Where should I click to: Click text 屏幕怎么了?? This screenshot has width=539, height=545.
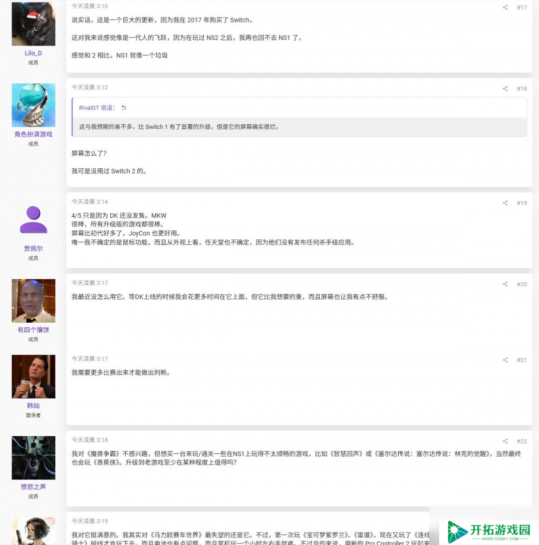[x=89, y=154]
